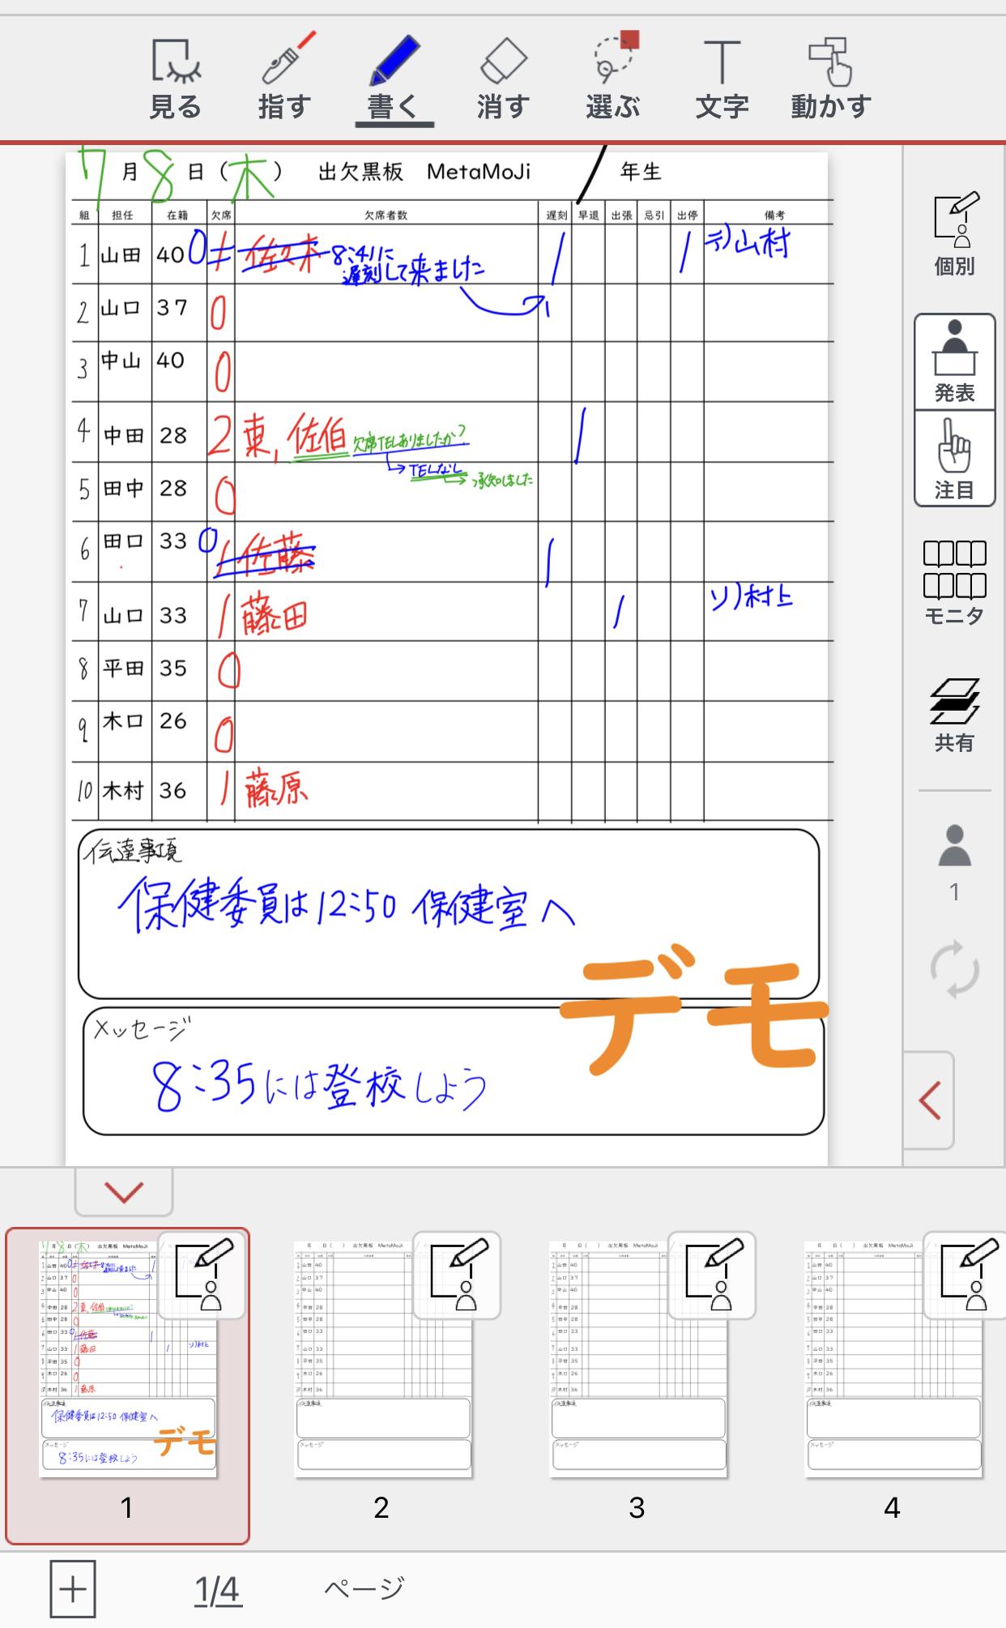Image resolution: width=1006 pixels, height=1628 pixels.
Task: Select the 動かす move tool
Action: pos(831,79)
